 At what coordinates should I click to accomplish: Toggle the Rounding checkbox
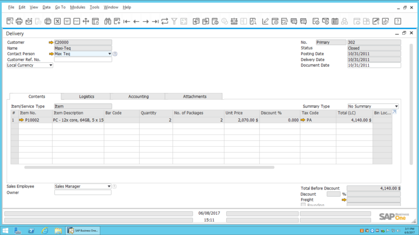tap(303, 205)
